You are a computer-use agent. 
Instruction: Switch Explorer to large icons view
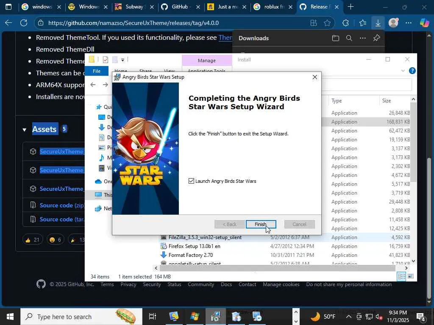tap(411, 276)
